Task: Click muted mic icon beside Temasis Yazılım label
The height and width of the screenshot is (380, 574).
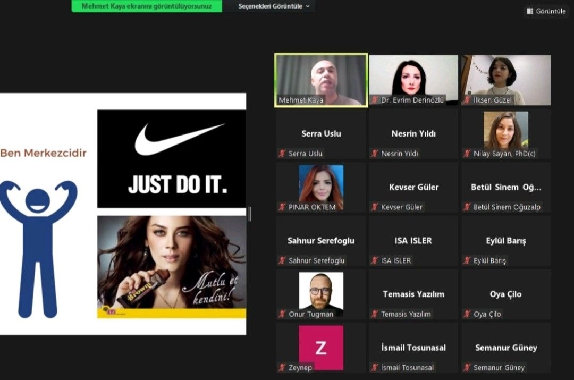Action: coord(375,314)
